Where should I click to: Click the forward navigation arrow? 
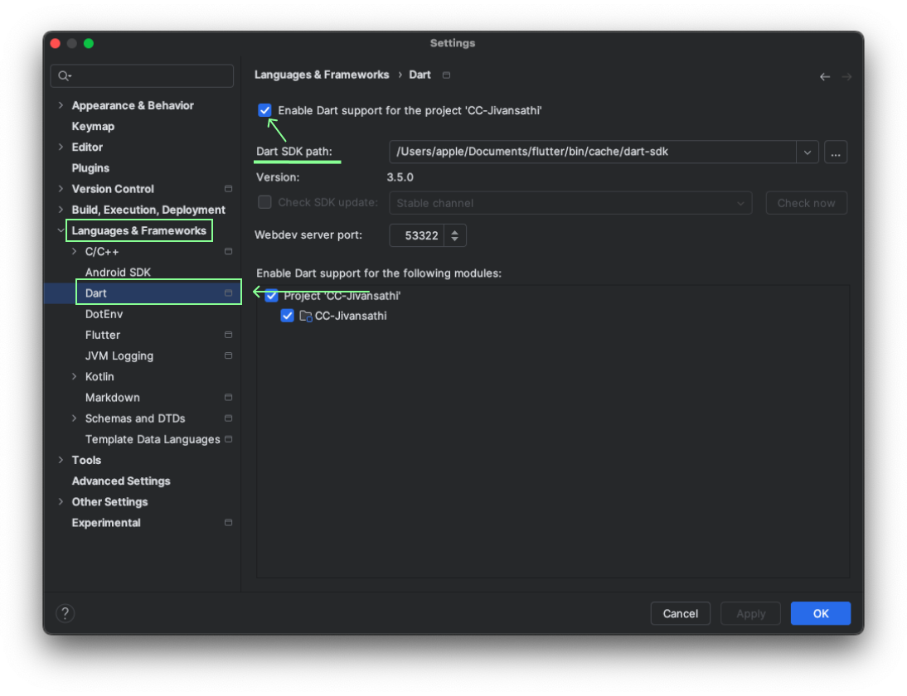[846, 76]
